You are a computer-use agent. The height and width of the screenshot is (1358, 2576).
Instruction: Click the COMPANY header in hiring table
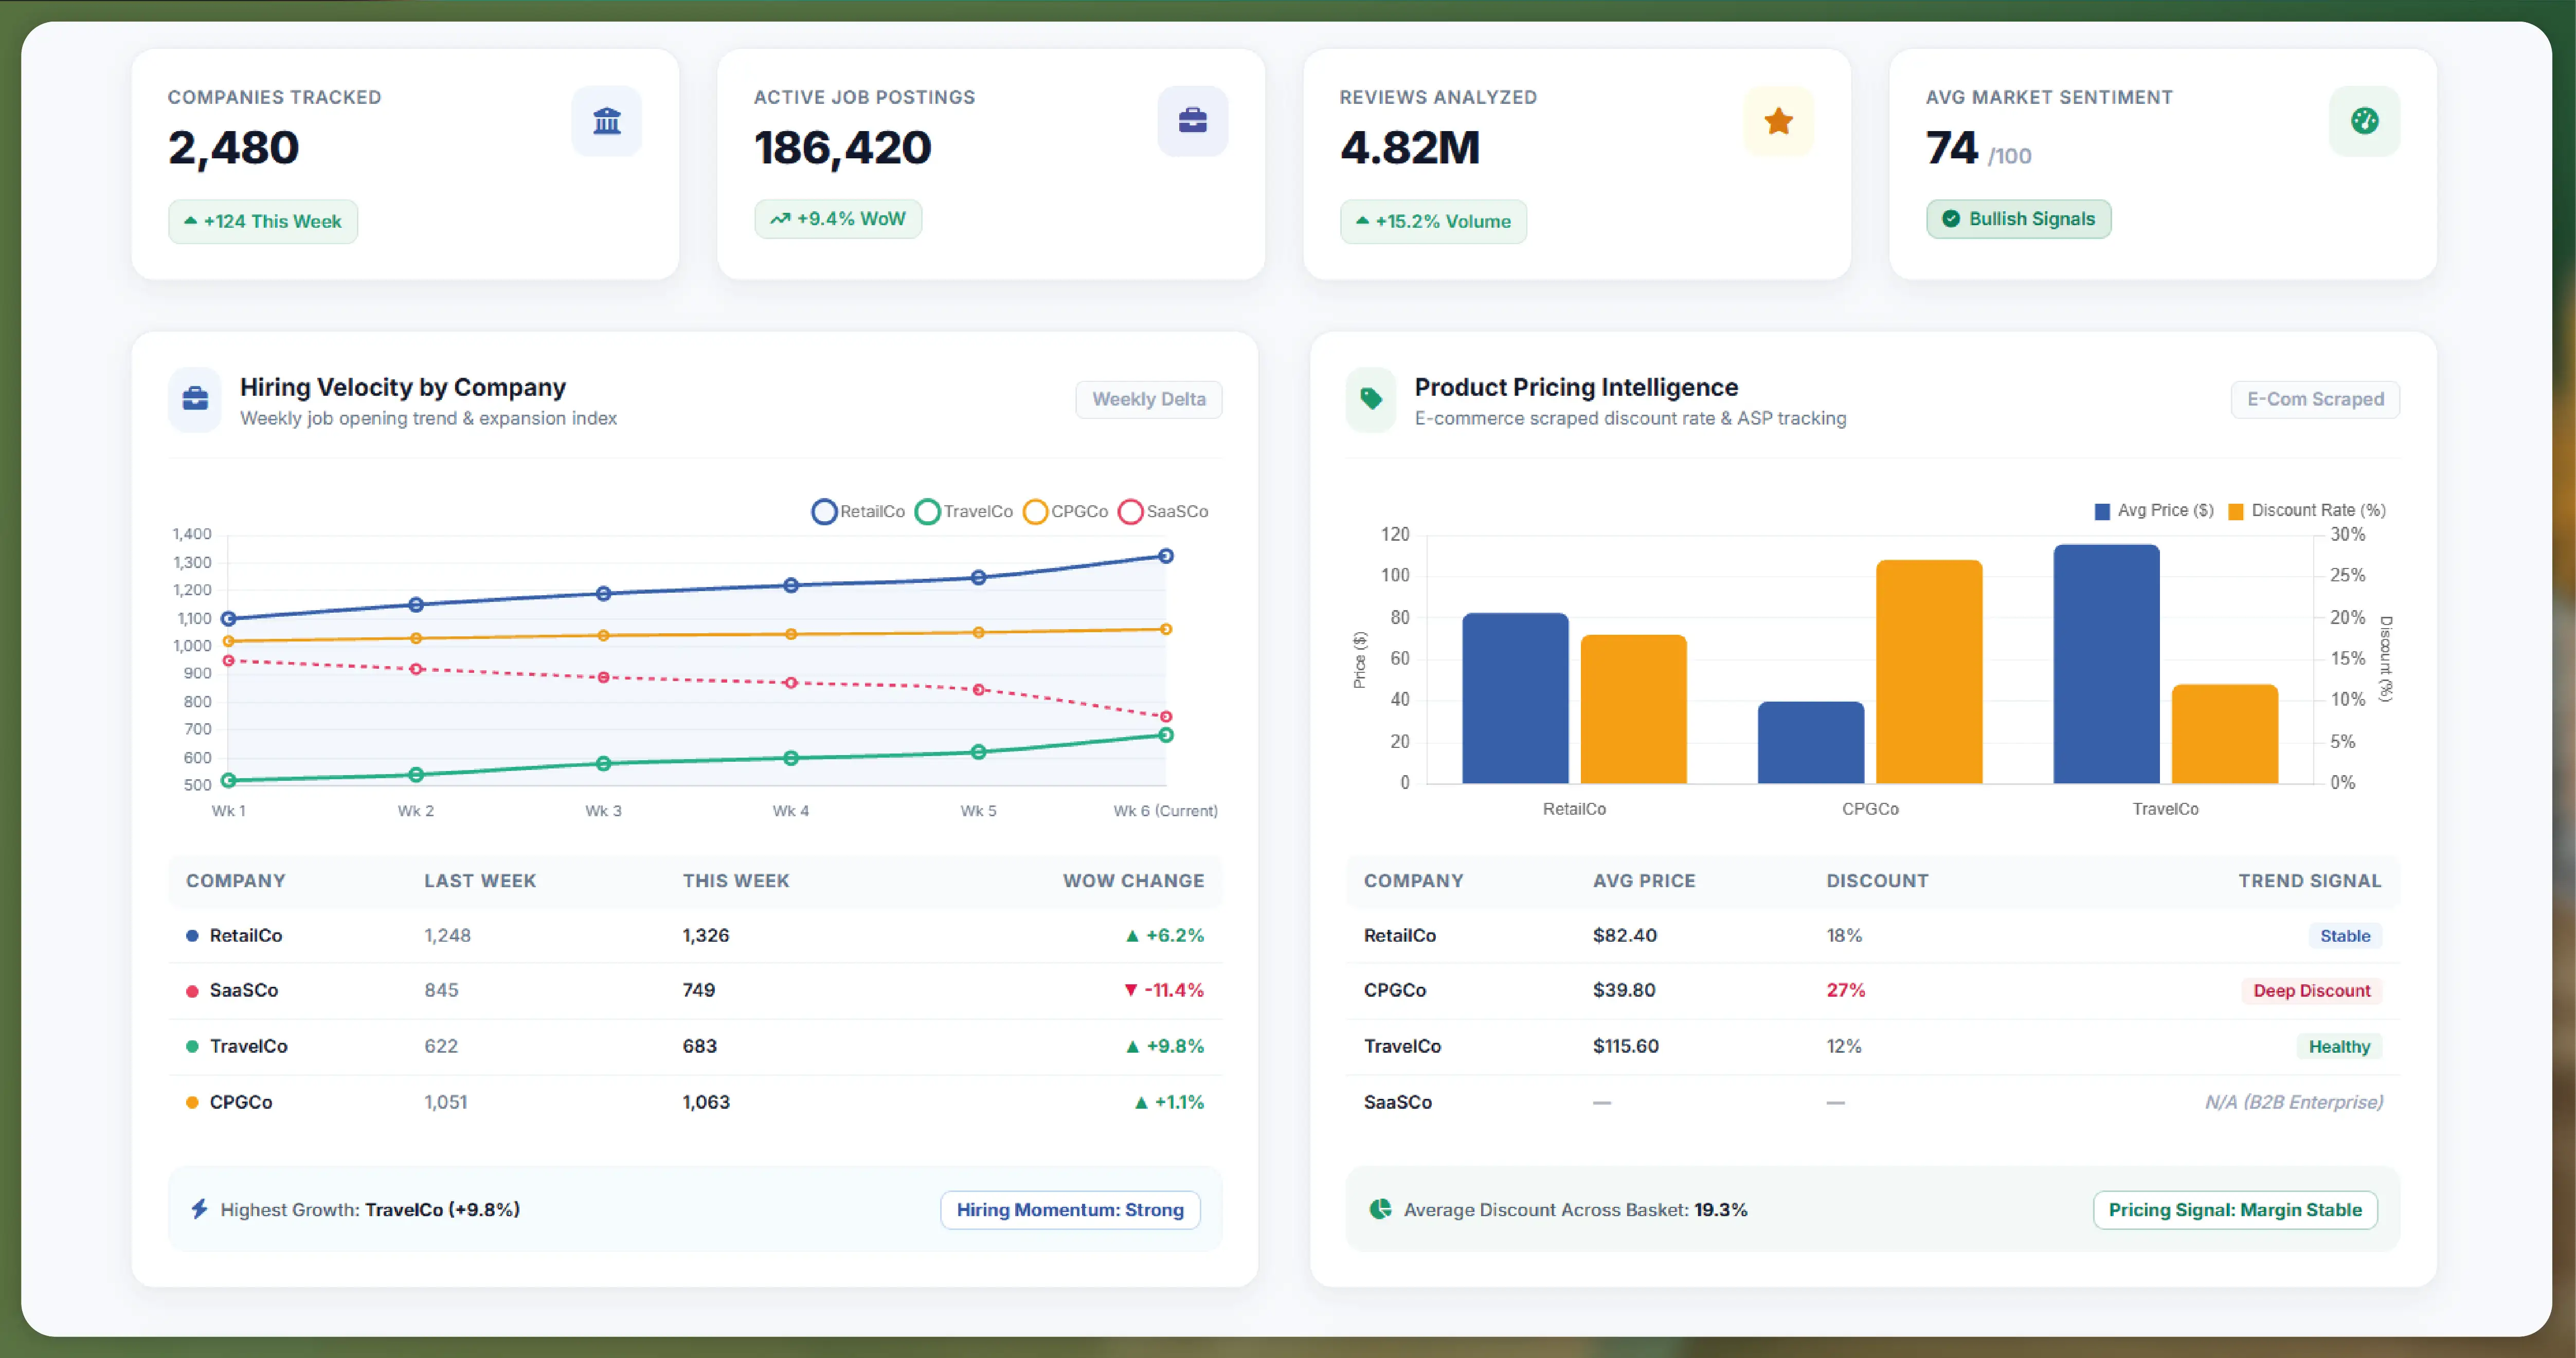pos(236,880)
